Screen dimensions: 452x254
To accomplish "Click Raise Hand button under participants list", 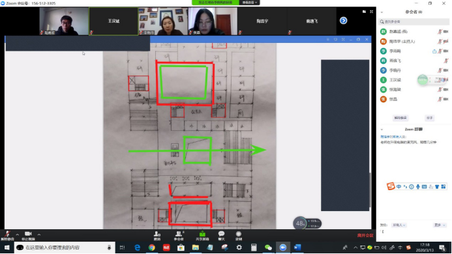I will pos(430,118).
